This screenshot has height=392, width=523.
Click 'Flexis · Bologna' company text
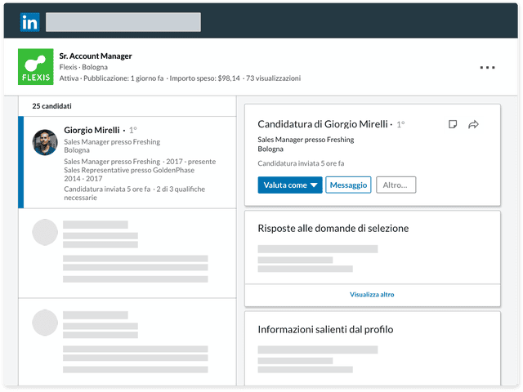coord(83,67)
